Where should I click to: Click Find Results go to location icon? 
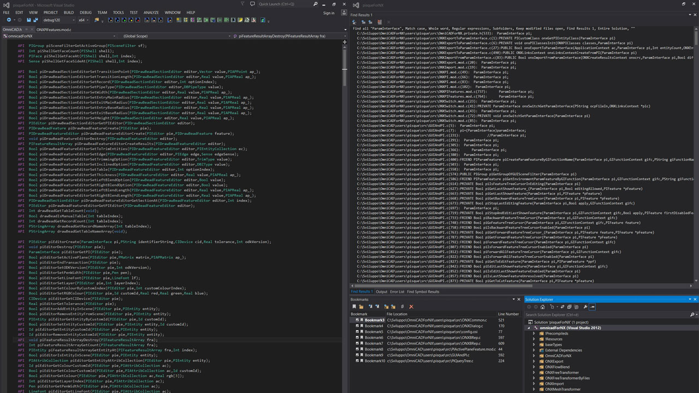tap(356, 22)
